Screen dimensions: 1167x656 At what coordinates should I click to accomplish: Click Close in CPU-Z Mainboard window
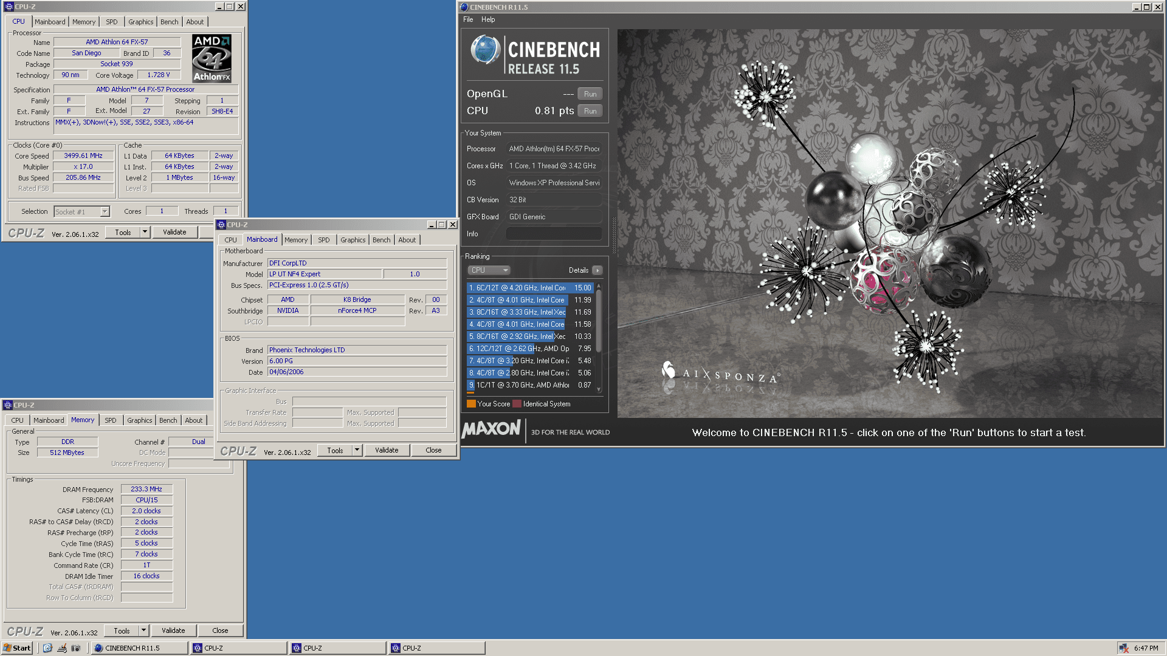coord(433,450)
